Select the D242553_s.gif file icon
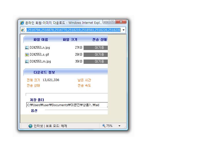This screenshot has height=150, width=216. (27, 55)
